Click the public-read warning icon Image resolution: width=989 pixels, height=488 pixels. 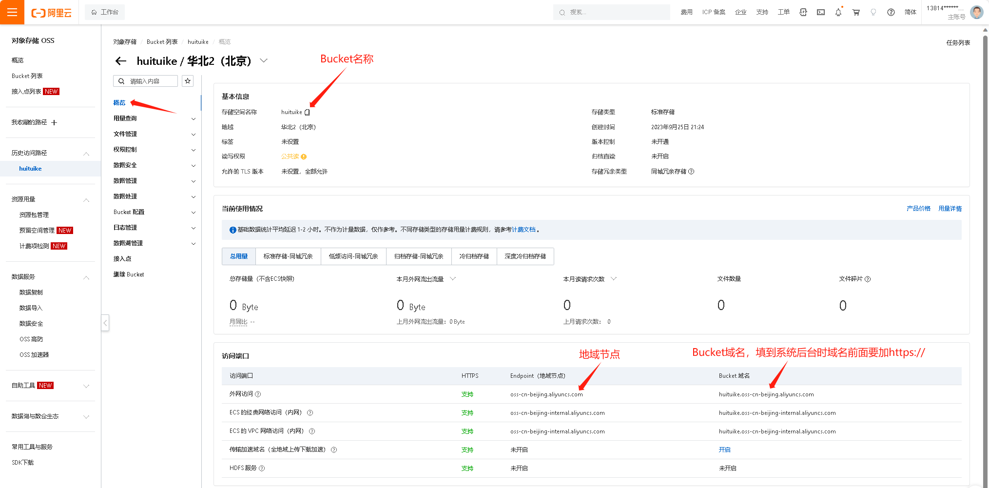point(304,156)
